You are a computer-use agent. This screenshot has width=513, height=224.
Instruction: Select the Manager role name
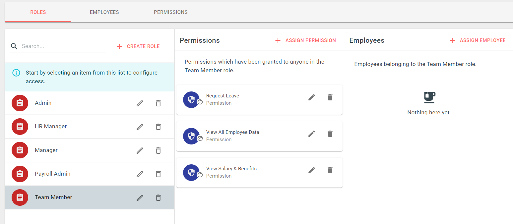[46, 150]
